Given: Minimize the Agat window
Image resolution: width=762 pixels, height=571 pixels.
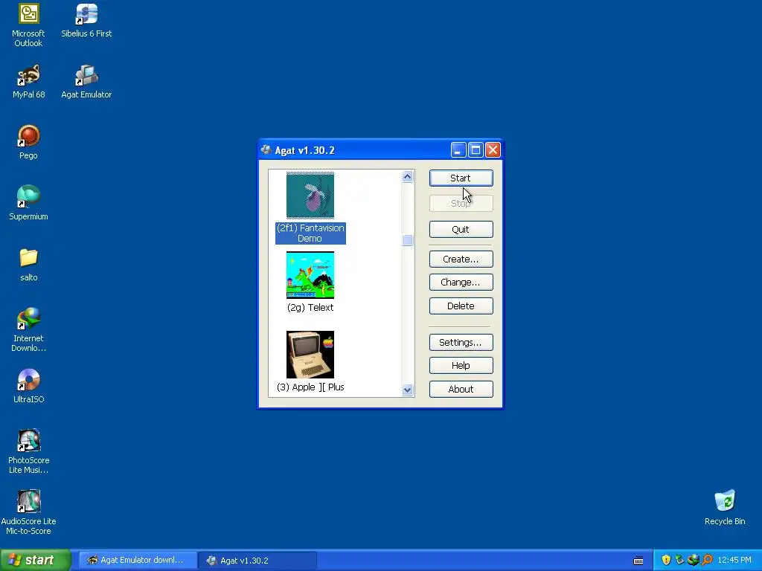Looking at the screenshot, I should (458, 150).
